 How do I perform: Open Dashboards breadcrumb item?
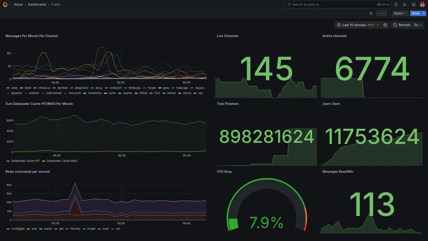pos(37,4)
